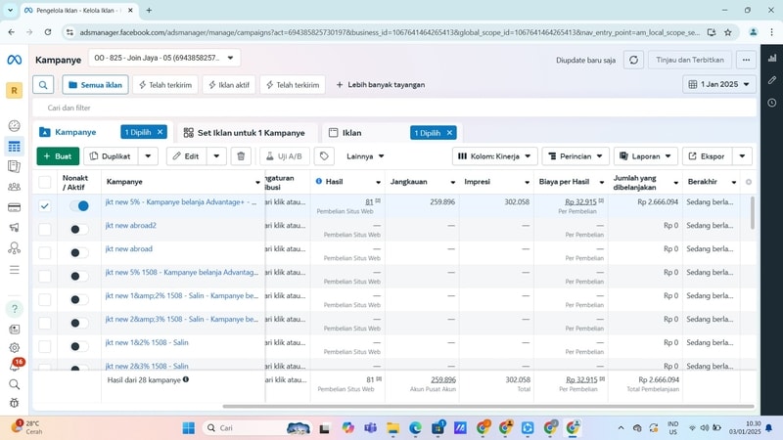The width and height of the screenshot is (783, 440).
Task: Check the jkt new abroad row checkbox
Action: [44, 252]
